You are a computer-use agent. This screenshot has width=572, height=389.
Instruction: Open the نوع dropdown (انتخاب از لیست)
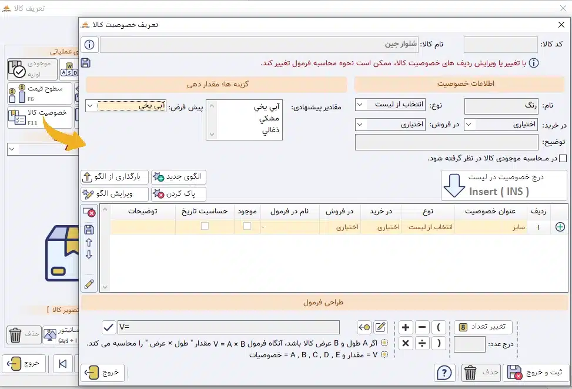click(x=390, y=105)
